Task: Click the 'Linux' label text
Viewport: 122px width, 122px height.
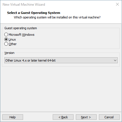Action: pyautogui.click(x=12, y=39)
